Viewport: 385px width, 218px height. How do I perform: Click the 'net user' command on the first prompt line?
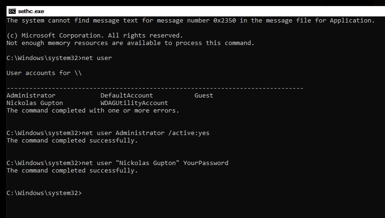point(97,58)
